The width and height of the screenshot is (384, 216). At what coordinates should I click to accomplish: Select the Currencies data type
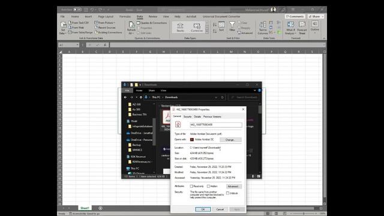[x=197, y=28]
